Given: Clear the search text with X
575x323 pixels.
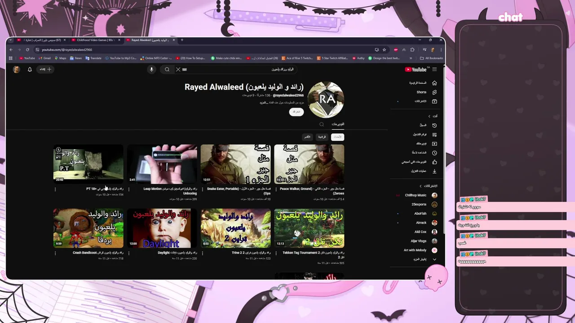Looking at the screenshot, I should tap(178, 70).
